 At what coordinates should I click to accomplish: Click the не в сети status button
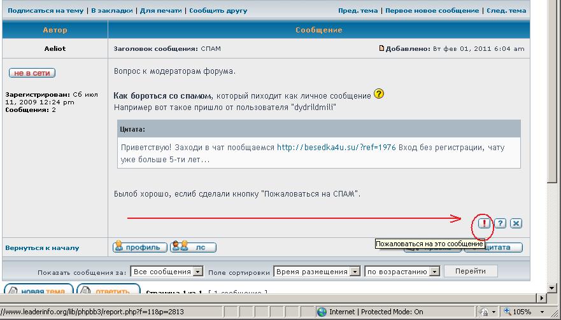[x=32, y=73]
